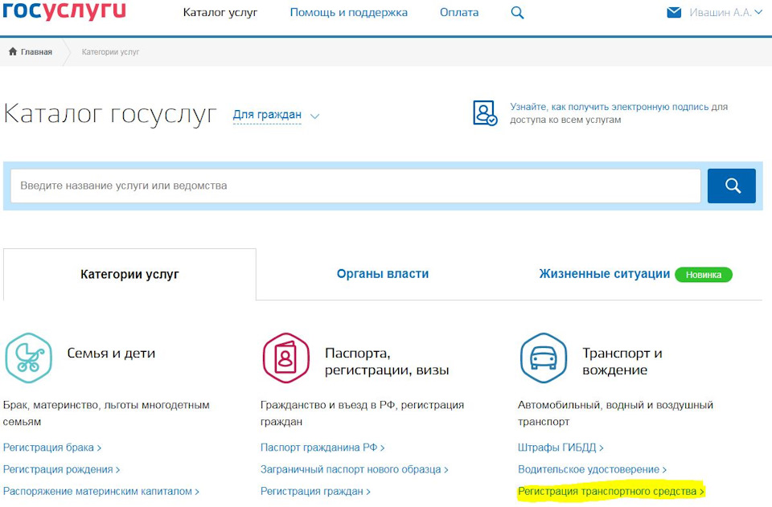Open the header search magnifier icon
772x507 pixels.
click(x=517, y=13)
